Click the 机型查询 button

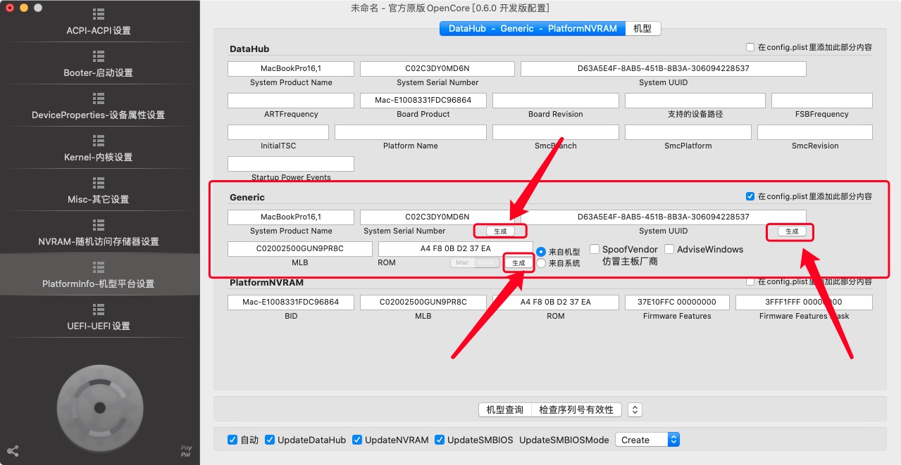point(504,409)
